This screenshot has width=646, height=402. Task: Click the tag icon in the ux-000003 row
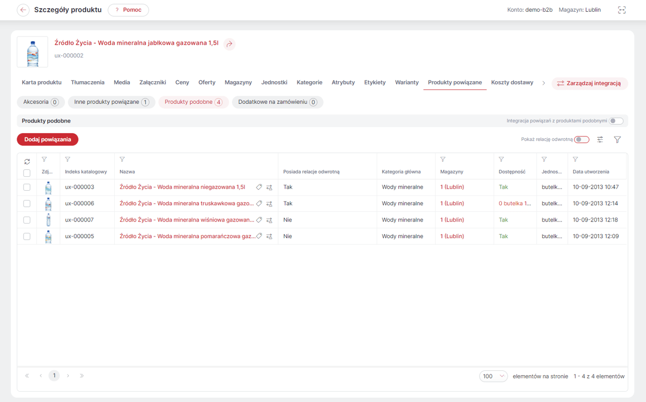click(x=259, y=187)
